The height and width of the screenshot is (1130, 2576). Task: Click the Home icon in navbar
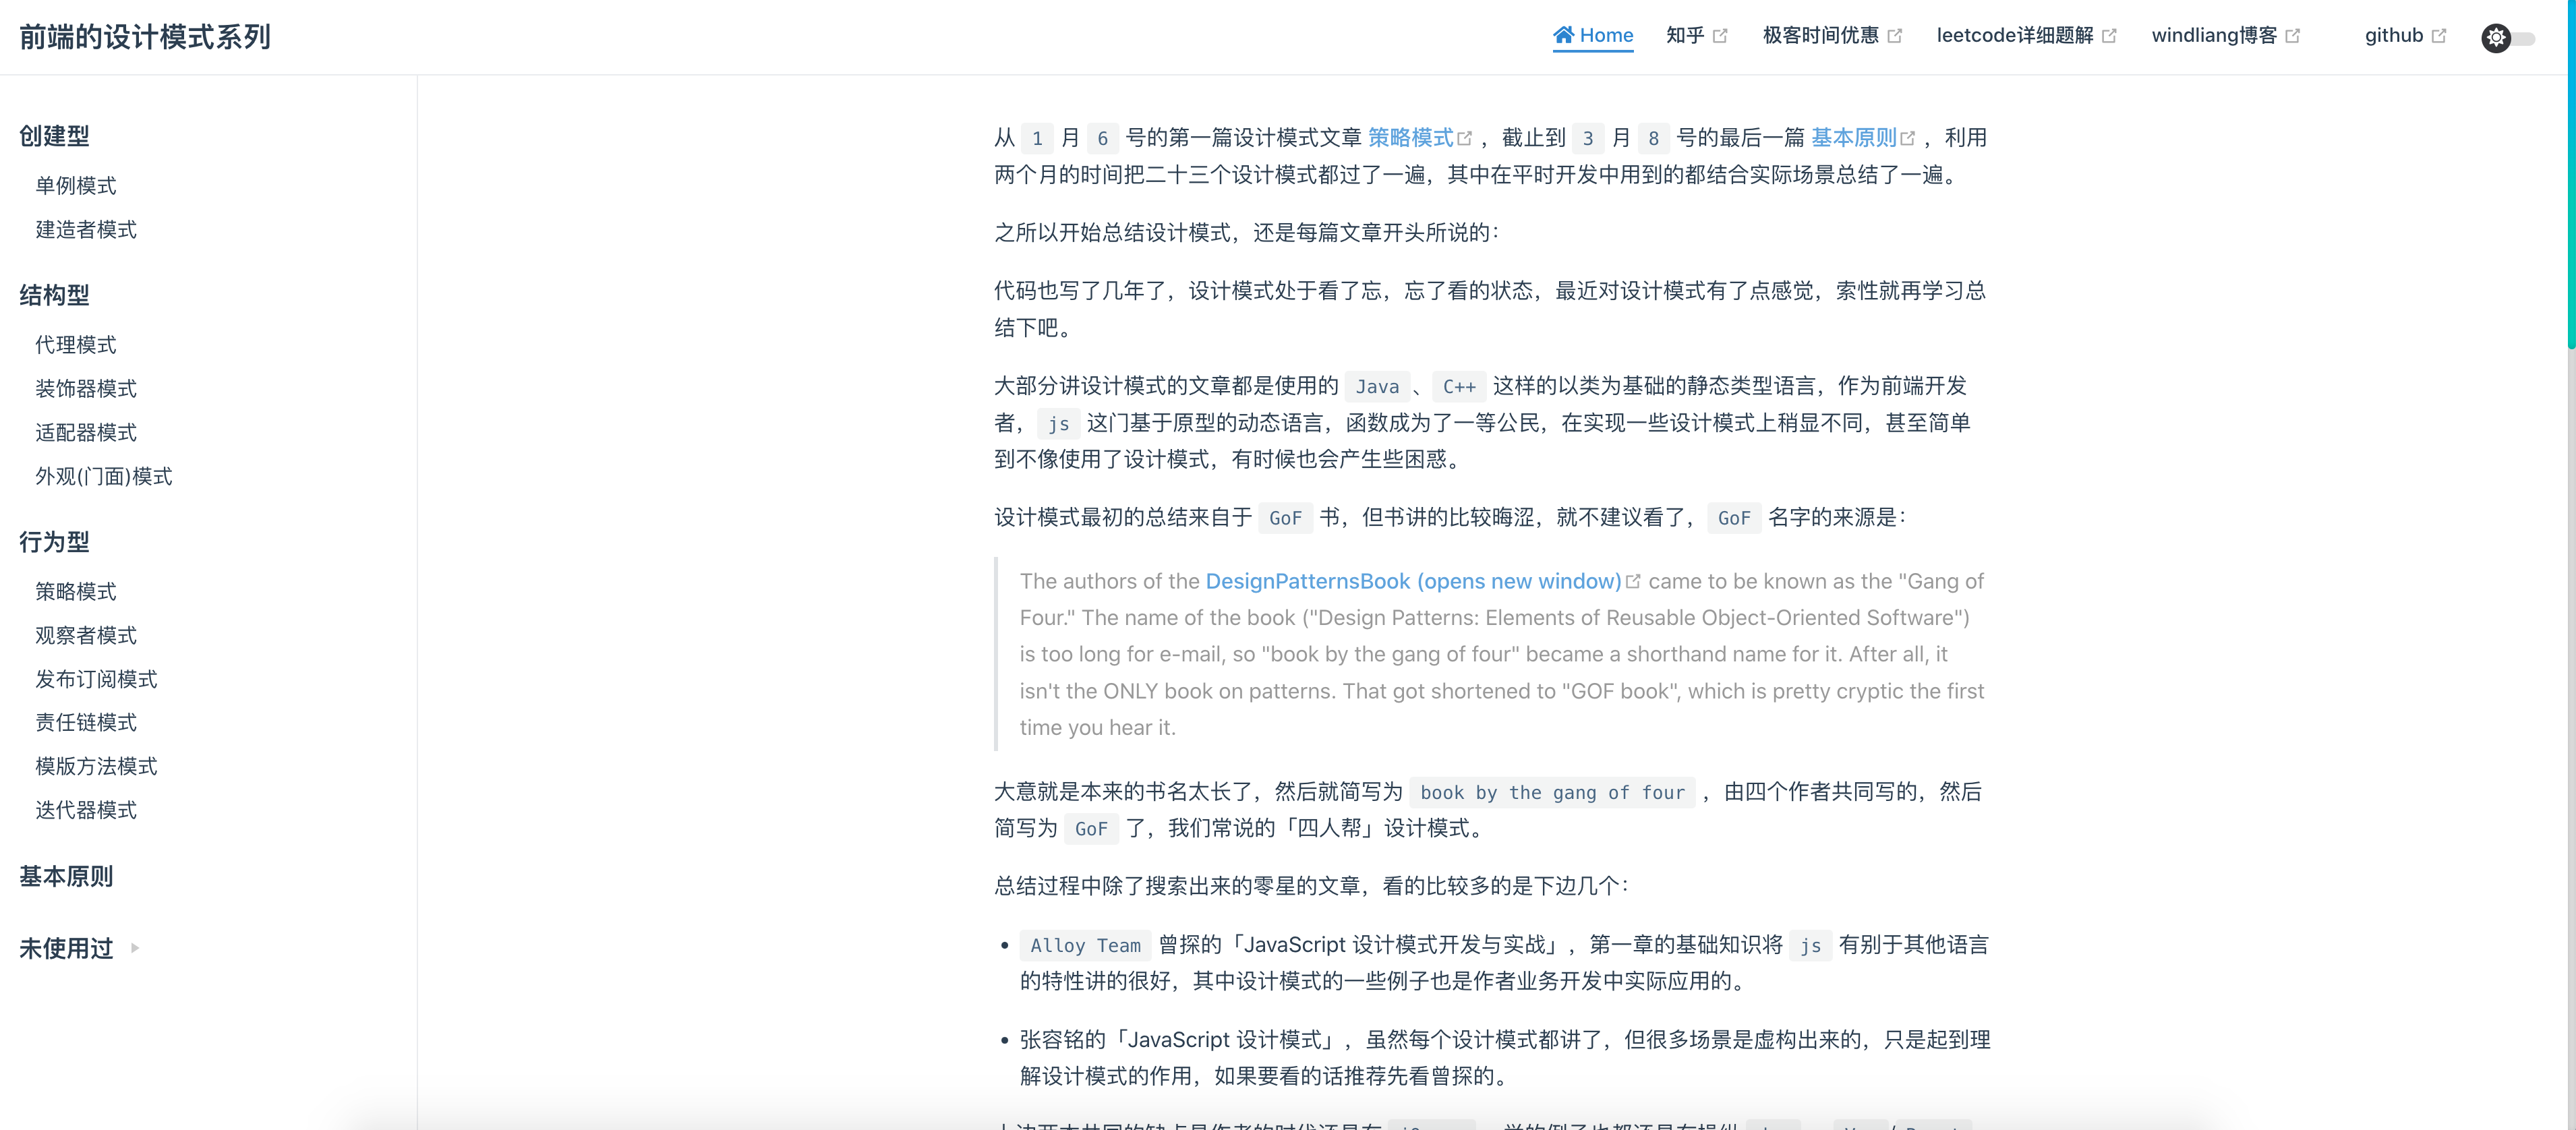(1563, 35)
